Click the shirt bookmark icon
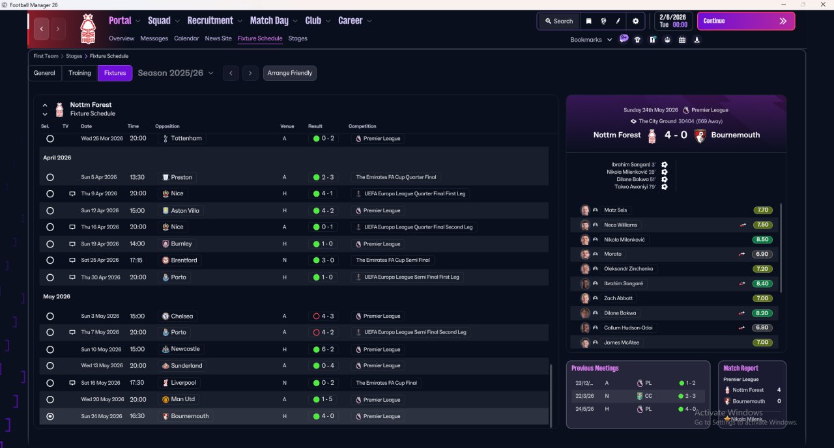Screen dimensions: 834x448 pos(637,40)
